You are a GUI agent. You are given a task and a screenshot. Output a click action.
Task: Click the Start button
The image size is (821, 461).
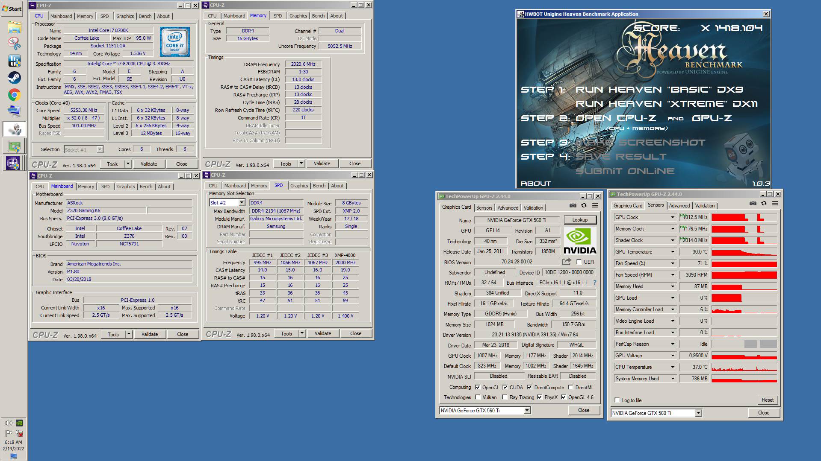tap(12, 9)
